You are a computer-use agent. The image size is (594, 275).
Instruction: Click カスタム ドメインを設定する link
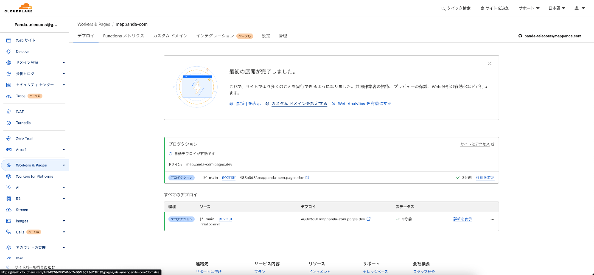299,104
